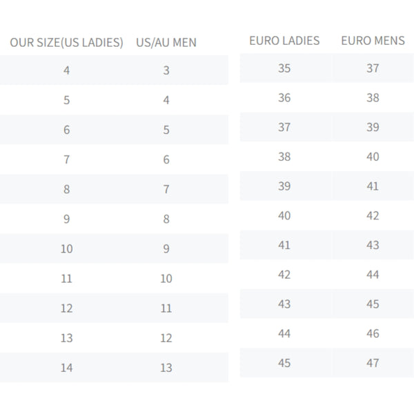Click the EURO MENS column header
Image resolution: width=414 pixels, height=414 pixels.
[x=373, y=41]
